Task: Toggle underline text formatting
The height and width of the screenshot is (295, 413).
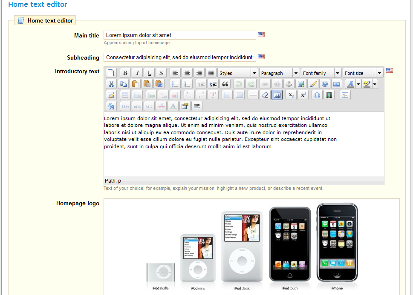Action: tap(149, 73)
